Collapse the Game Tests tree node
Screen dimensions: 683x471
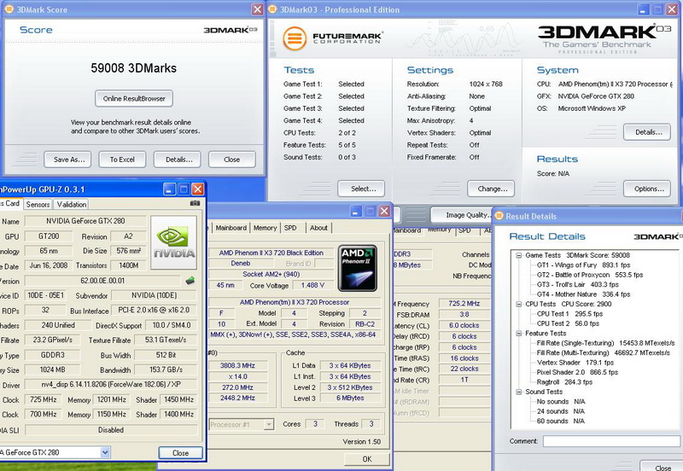tap(519, 255)
